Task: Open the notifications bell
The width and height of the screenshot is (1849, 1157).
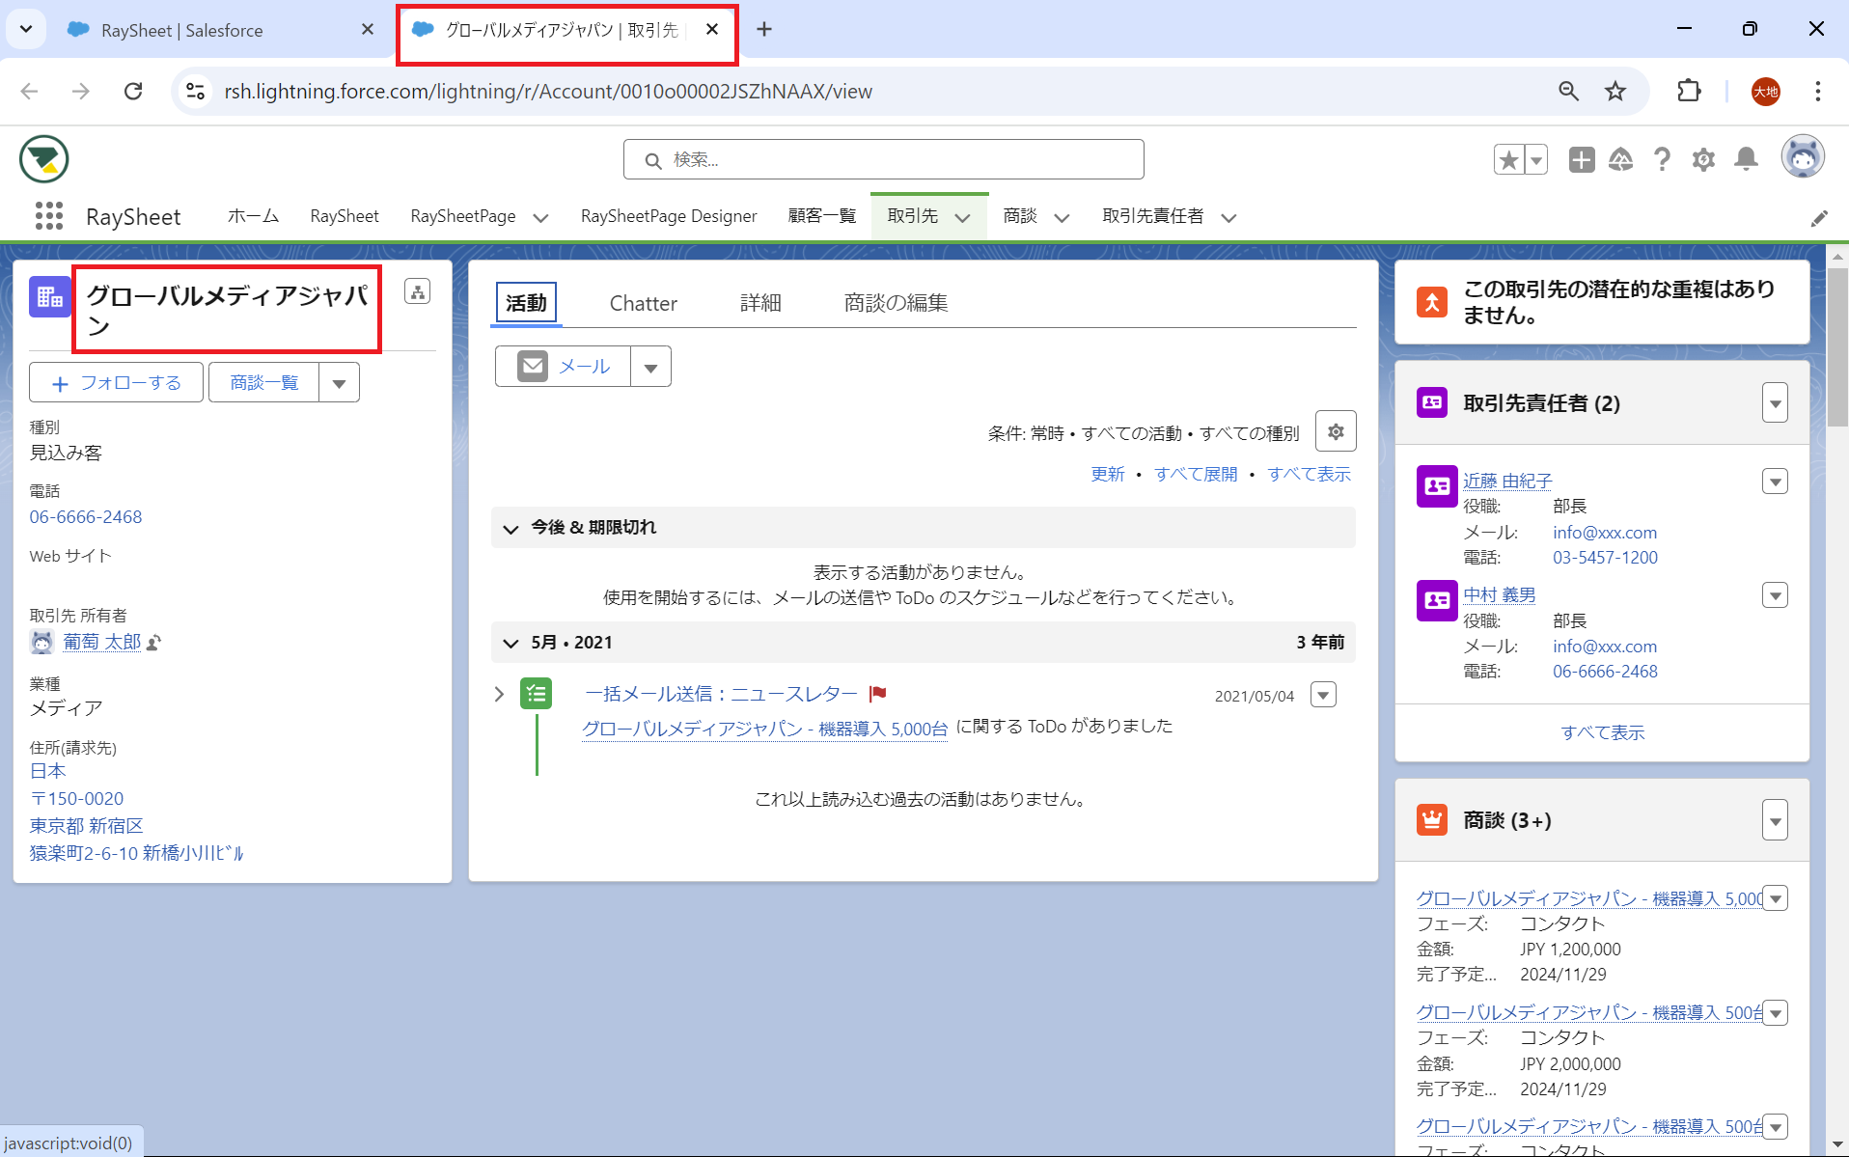Action: pyautogui.click(x=1746, y=159)
